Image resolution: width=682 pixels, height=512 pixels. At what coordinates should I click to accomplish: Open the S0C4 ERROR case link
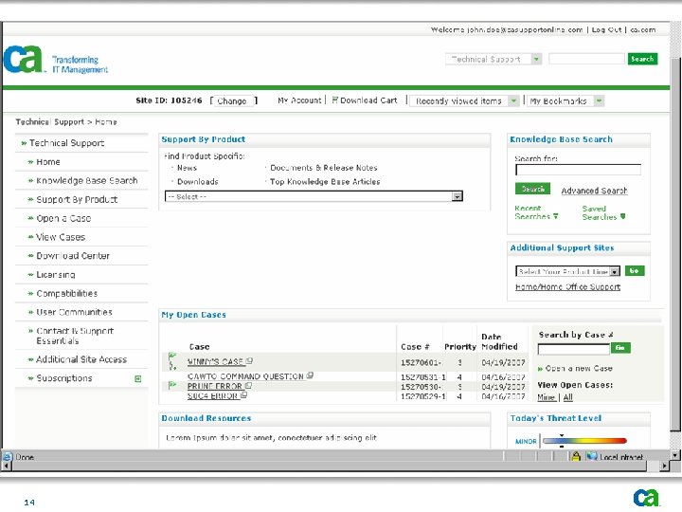tap(213, 395)
